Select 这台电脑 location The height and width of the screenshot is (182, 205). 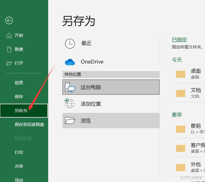[111, 87]
